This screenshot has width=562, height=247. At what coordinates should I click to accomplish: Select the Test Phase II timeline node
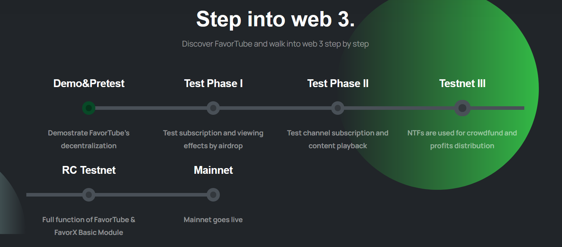point(338,108)
